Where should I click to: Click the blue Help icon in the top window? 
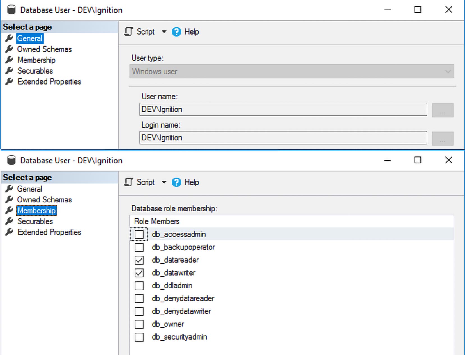pyautogui.click(x=176, y=32)
